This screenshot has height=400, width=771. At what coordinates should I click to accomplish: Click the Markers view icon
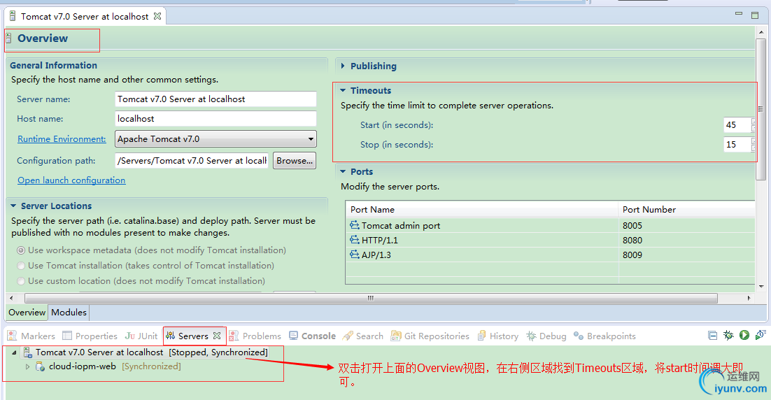point(13,336)
